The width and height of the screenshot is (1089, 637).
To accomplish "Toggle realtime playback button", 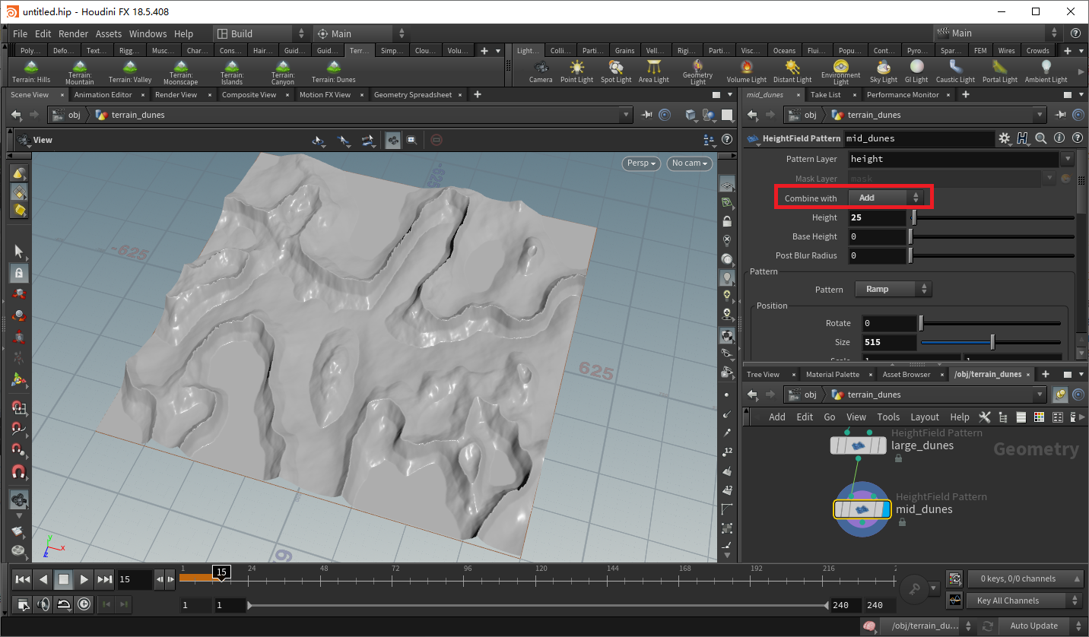I will 84,604.
